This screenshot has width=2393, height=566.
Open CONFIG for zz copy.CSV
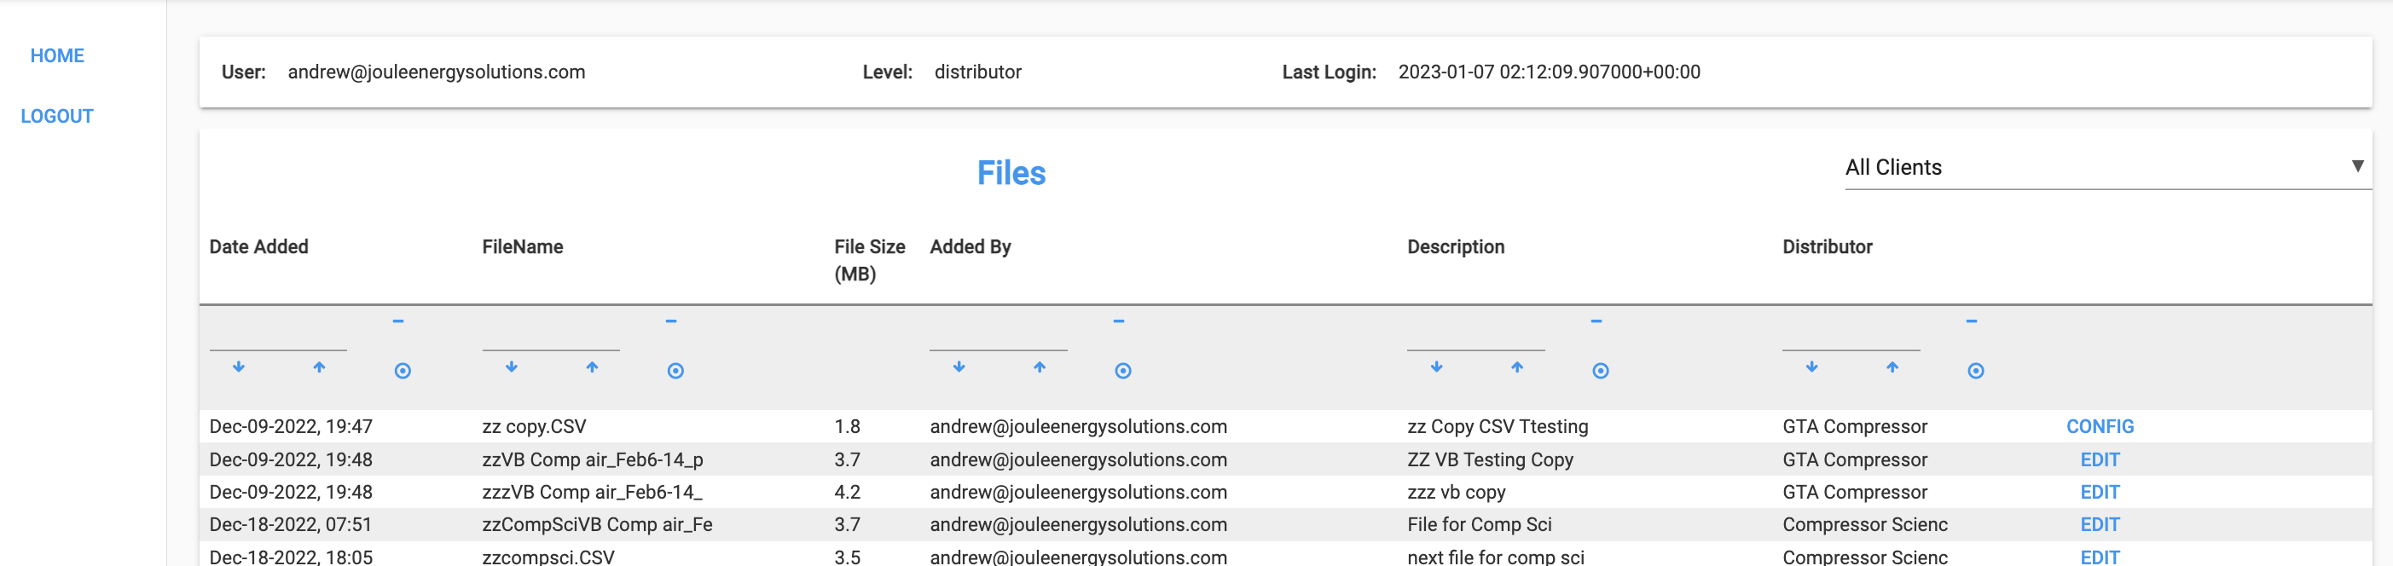(2100, 427)
